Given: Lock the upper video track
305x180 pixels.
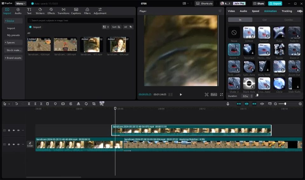Looking at the screenshot, I should coord(9,130).
